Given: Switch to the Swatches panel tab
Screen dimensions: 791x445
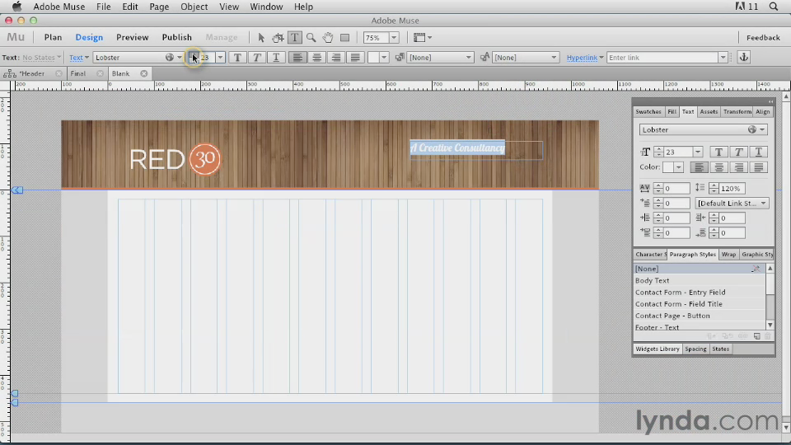Looking at the screenshot, I should pos(648,111).
